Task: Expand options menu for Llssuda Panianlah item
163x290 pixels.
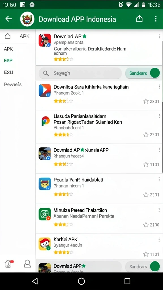Action: (159, 116)
